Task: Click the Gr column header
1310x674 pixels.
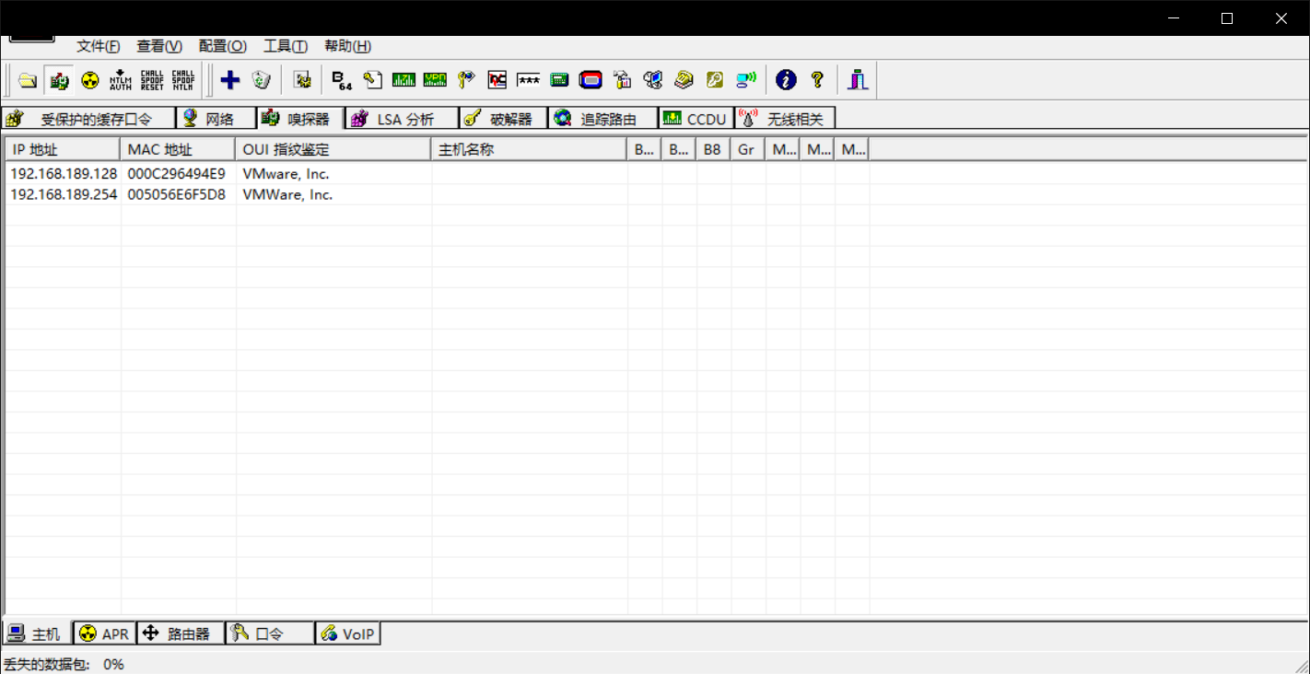Action: [x=747, y=149]
